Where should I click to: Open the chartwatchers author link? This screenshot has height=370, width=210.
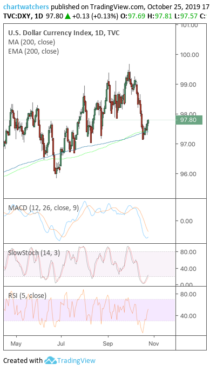[x=26, y=7]
